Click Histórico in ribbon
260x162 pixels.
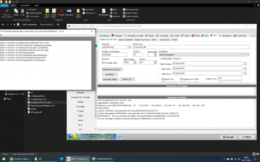[115, 16]
